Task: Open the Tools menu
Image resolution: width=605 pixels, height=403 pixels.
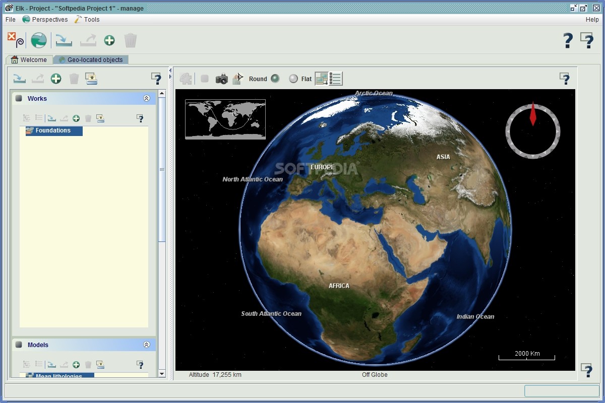Action: [87, 20]
